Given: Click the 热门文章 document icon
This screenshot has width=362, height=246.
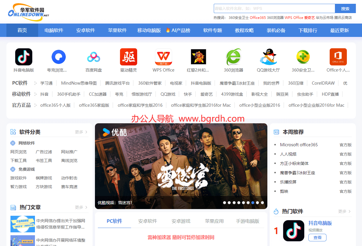Looking at the screenshot, I should (13, 207).
